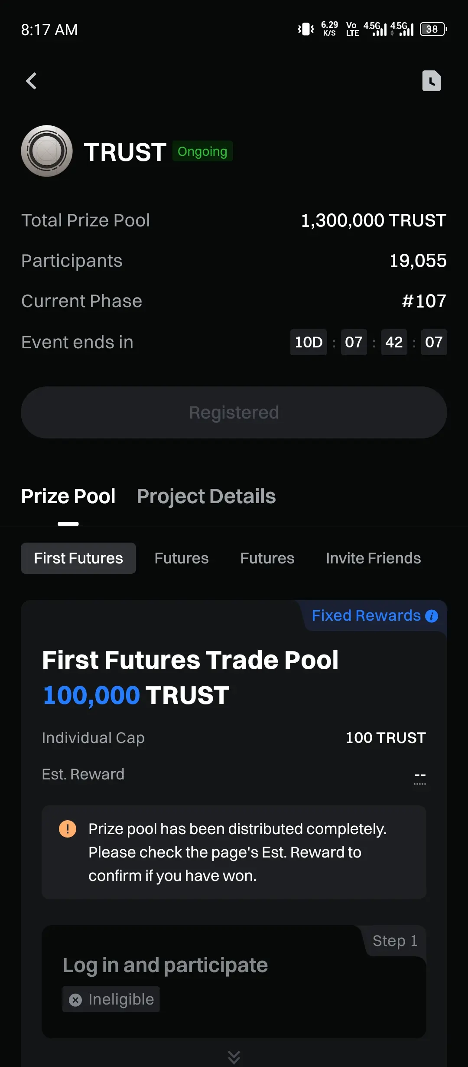Open the Invite Friends pool chip

pyautogui.click(x=374, y=558)
